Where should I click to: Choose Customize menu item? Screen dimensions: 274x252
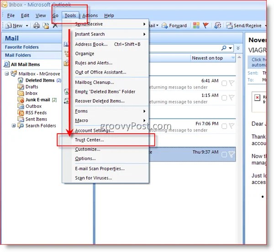point(105,149)
